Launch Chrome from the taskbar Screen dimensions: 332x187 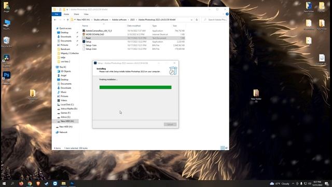point(30,183)
